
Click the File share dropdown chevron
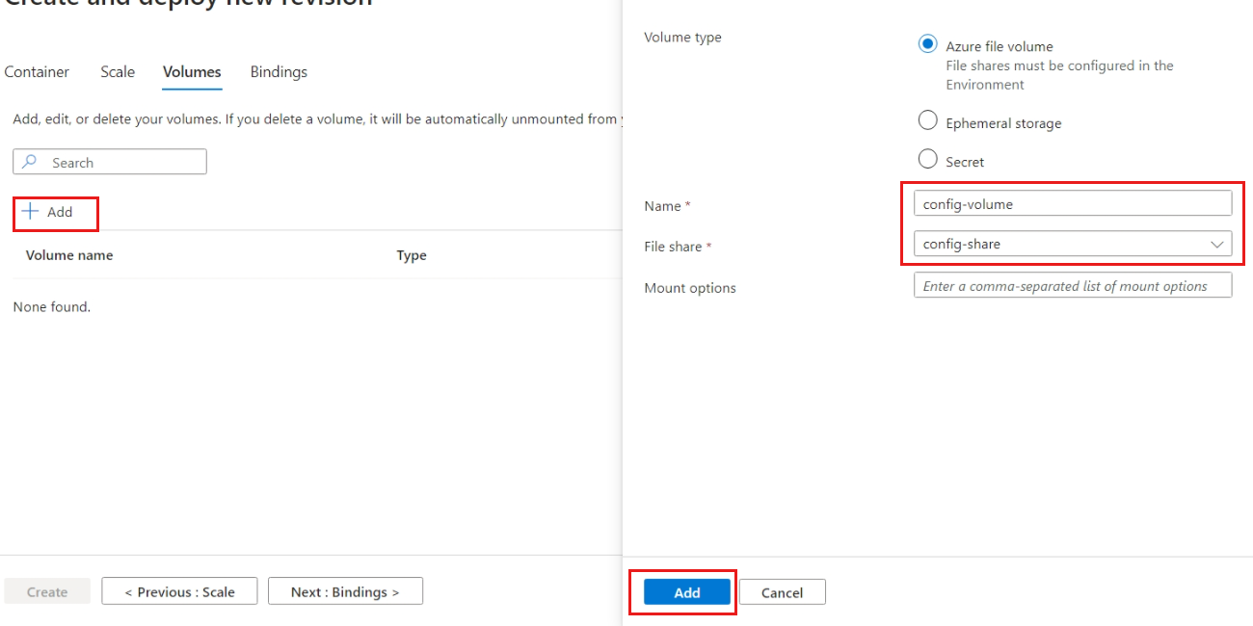(x=1216, y=244)
